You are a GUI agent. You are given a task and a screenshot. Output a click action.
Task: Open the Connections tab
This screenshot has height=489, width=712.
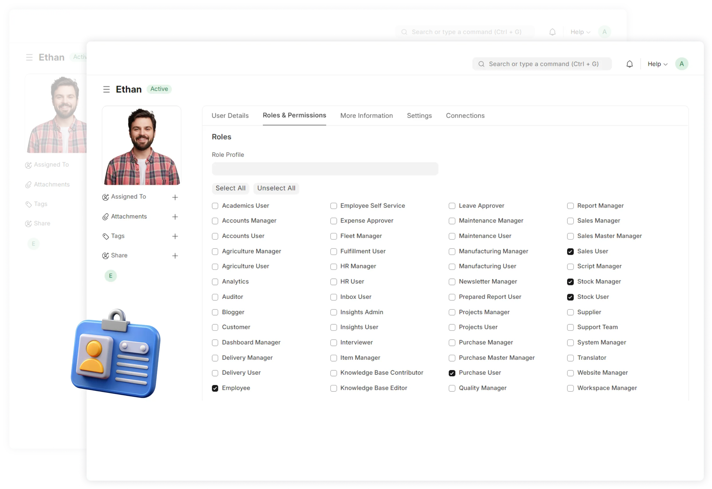(x=465, y=116)
